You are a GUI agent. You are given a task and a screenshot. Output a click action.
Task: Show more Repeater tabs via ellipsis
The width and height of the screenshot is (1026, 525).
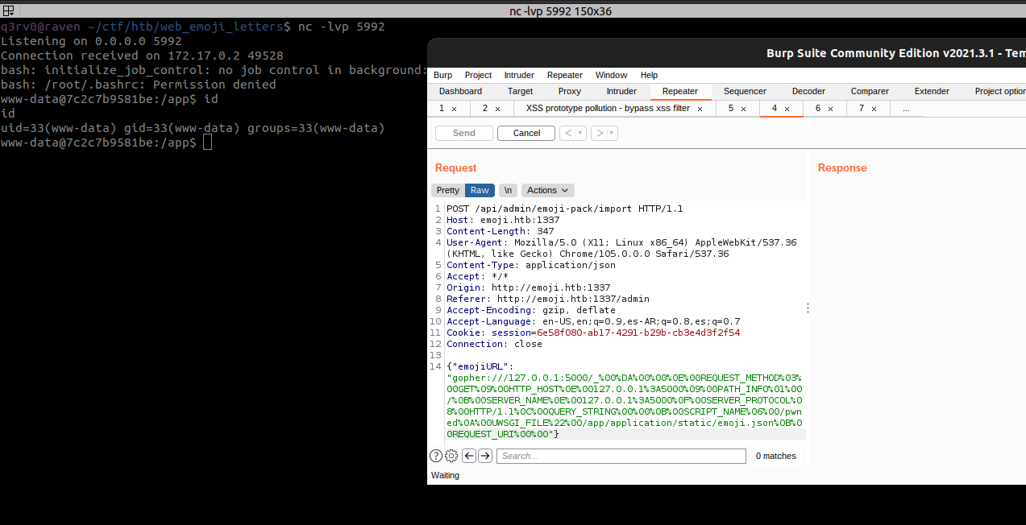pyautogui.click(x=906, y=109)
